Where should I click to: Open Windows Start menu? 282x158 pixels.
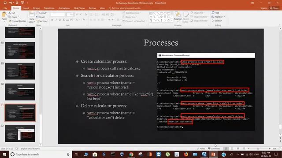click(4, 154)
